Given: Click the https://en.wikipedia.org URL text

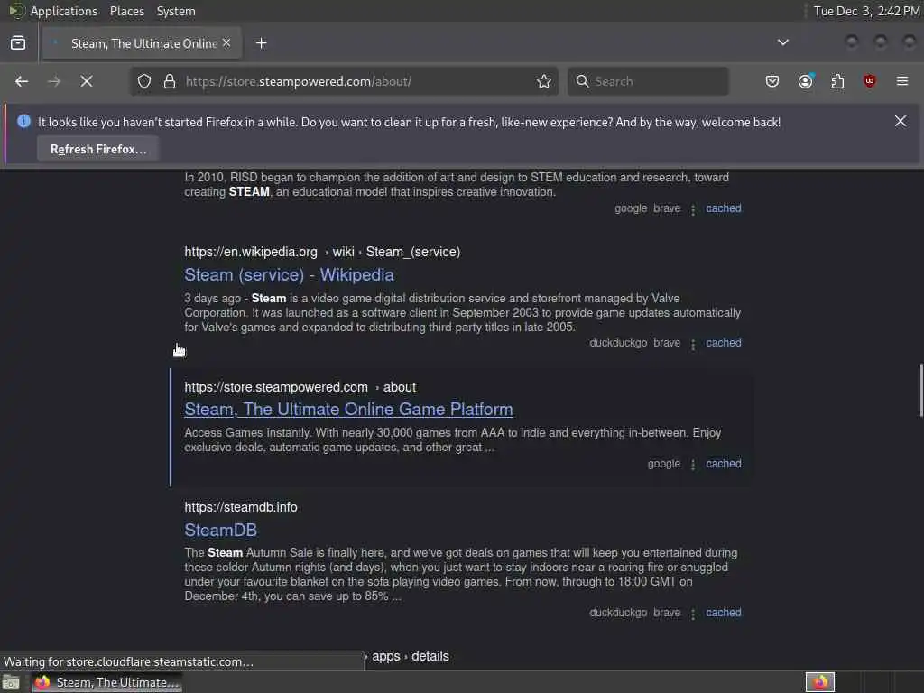Looking at the screenshot, I should [251, 252].
